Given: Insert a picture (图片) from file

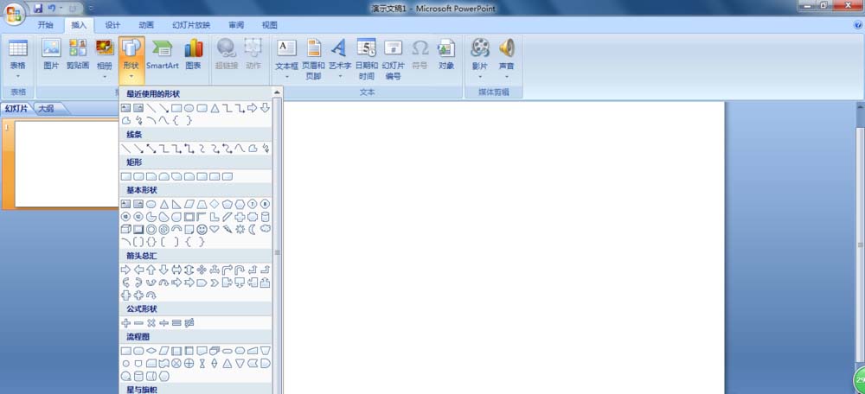Looking at the screenshot, I should click(51, 54).
